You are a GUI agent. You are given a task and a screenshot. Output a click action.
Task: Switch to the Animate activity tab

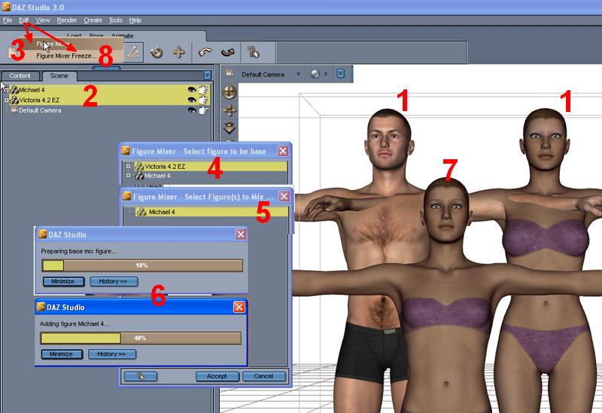[x=123, y=36]
